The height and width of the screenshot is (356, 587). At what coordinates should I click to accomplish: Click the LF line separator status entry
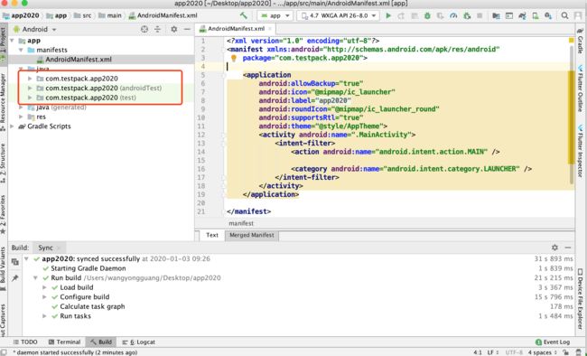coord(493,352)
